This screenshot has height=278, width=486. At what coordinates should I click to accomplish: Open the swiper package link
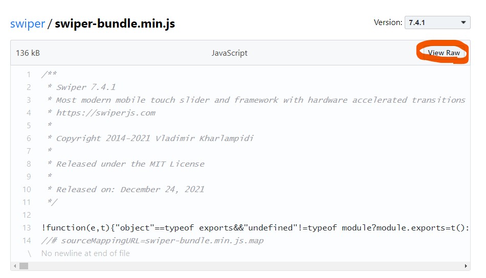[27, 24]
